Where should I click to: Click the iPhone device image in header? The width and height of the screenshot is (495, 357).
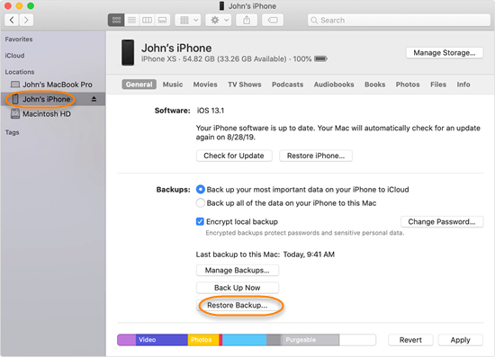pyautogui.click(x=128, y=53)
